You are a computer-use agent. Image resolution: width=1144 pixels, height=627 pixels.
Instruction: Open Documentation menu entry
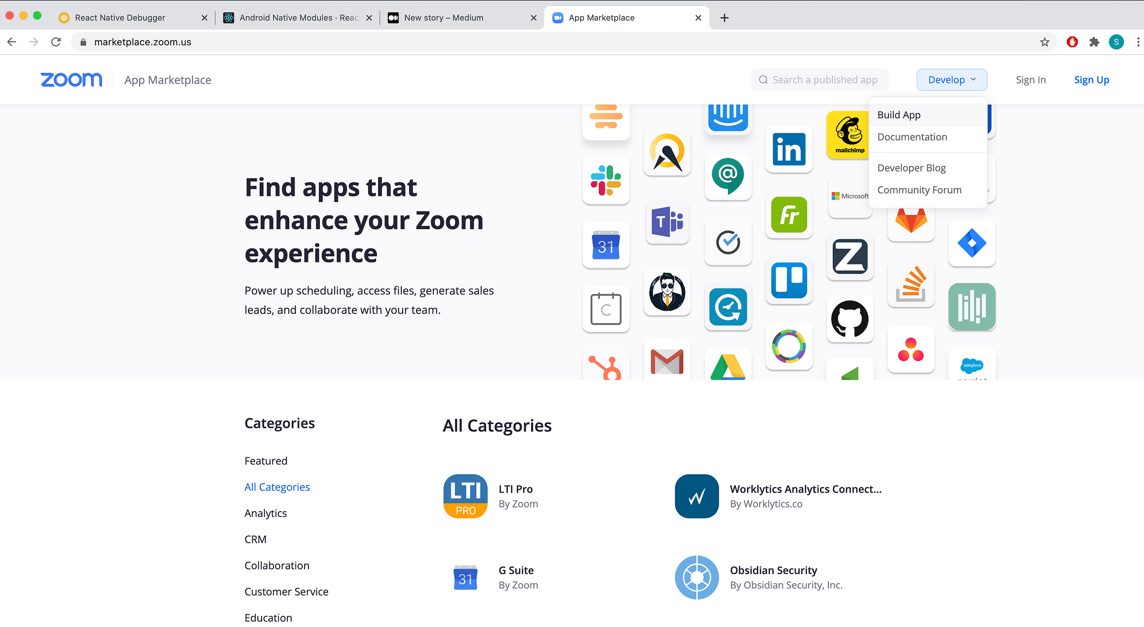pos(912,137)
